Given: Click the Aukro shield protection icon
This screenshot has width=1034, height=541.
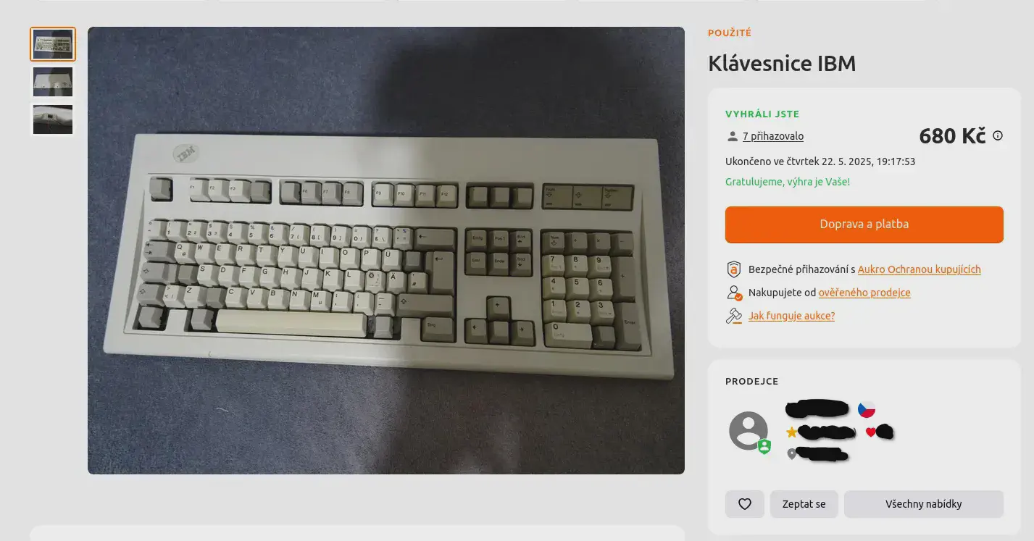Looking at the screenshot, I should 733,269.
